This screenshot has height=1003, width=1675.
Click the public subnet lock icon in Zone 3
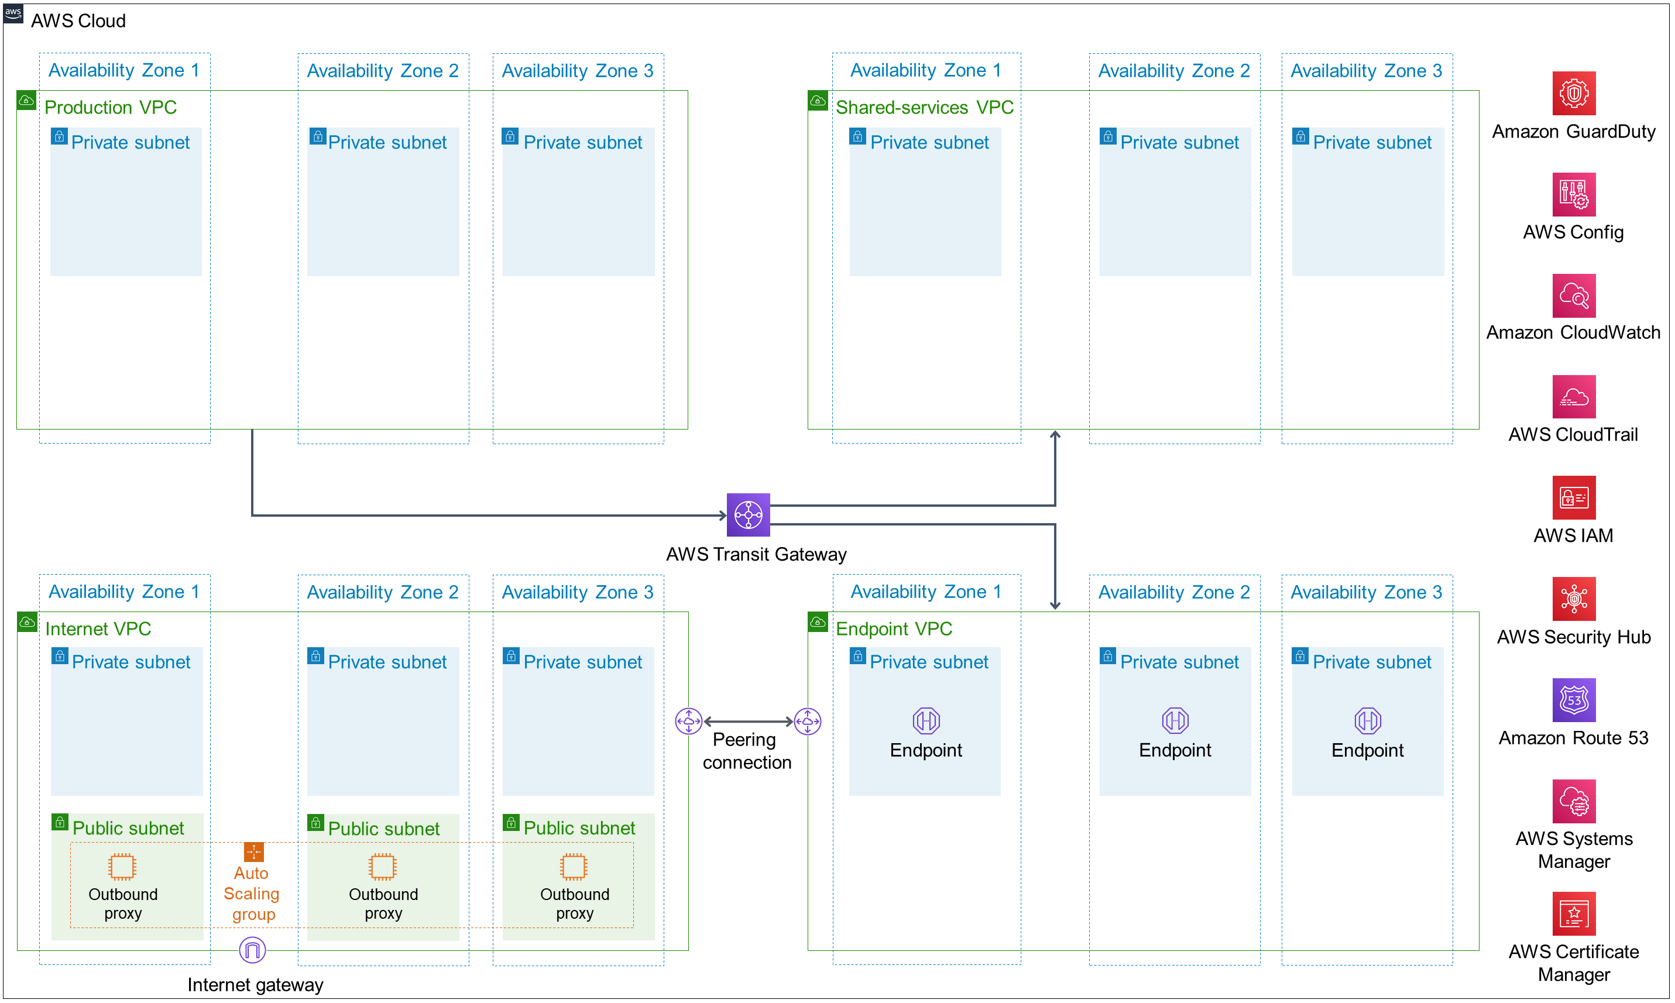click(x=511, y=823)
